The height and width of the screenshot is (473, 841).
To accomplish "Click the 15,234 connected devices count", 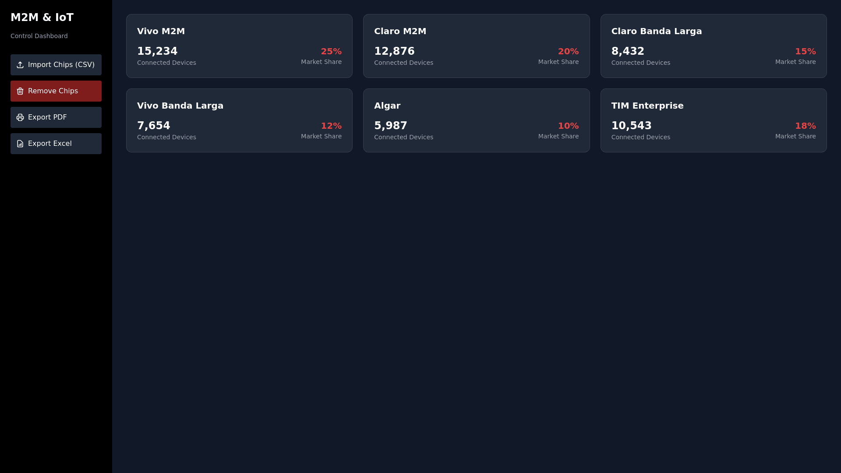I will click(x=157, y=51).
